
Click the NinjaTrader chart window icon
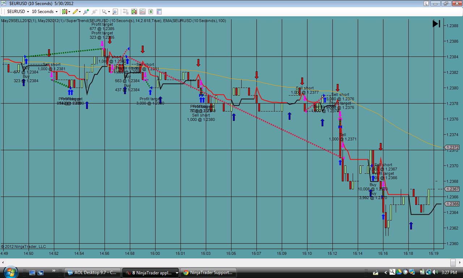click(4, 3)
